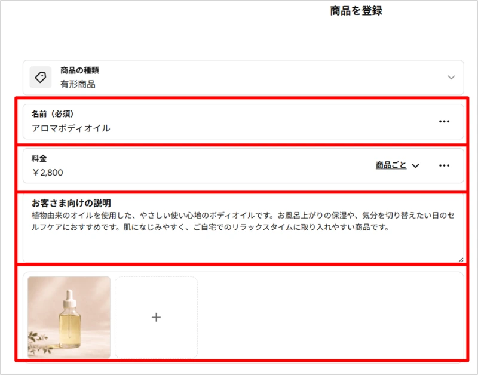
Task: Click the 料金 field label
Action: tap(39, 158)
